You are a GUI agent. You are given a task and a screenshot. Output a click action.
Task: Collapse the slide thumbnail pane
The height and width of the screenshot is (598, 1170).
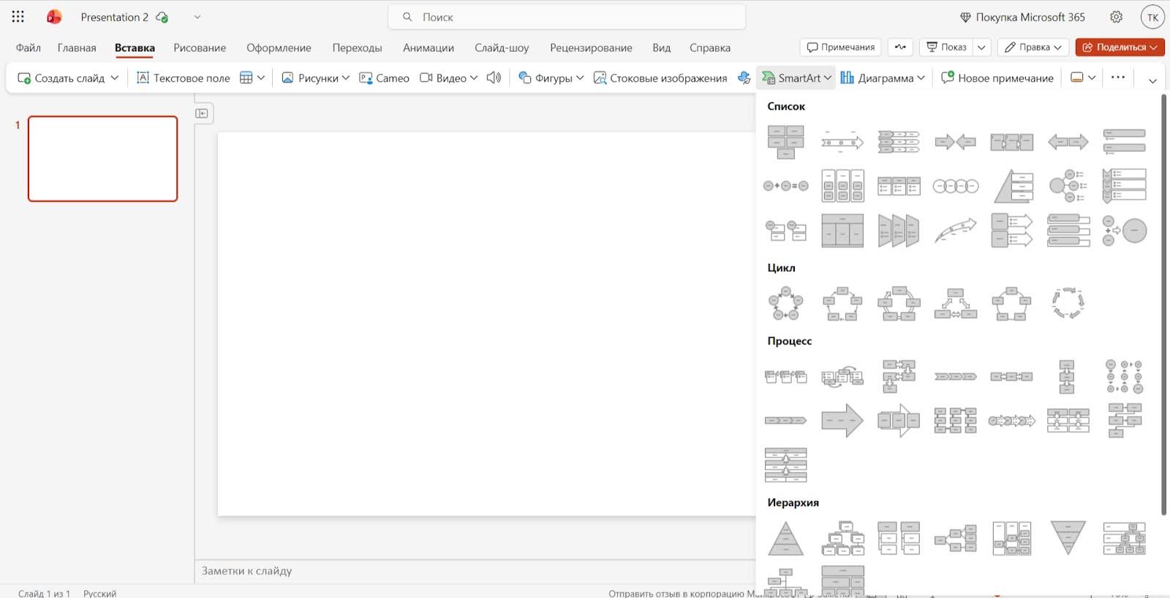(x=202, y=113)
